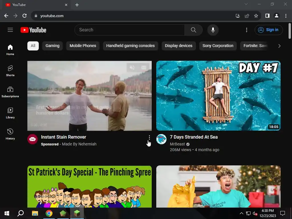Open MrBeast channel name link
The image size is (292, 219).
[177, 144]
